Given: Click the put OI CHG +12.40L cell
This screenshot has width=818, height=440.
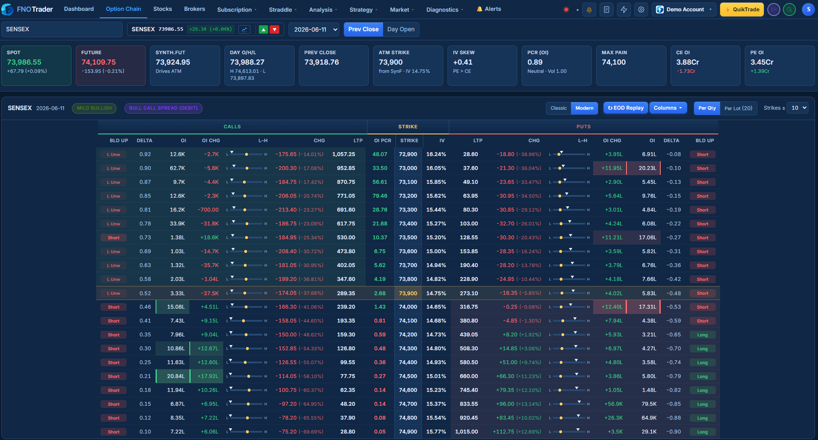Looking at the screenshot, I should 610,307.
